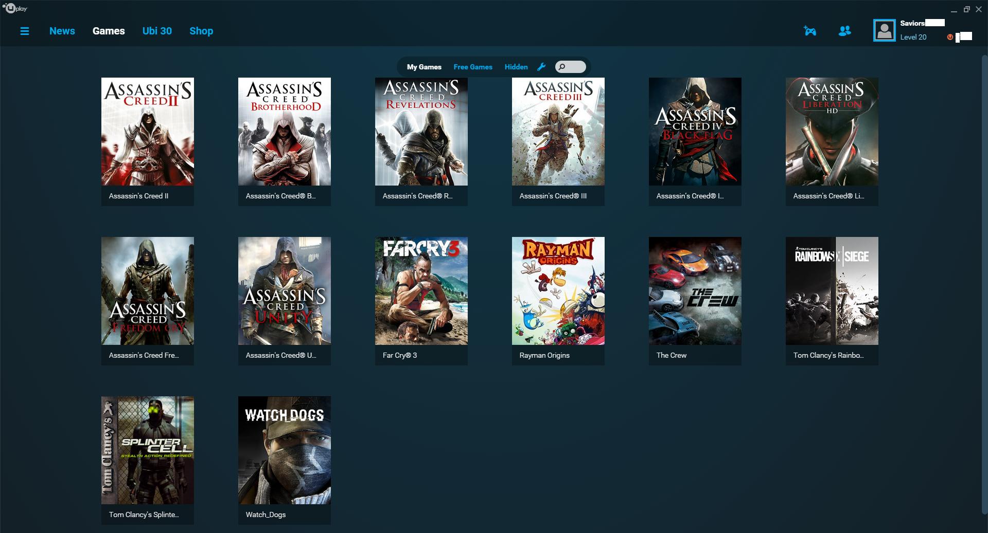The image size is (988, 533).
Task: Click the user avatar picture
Action: click(884, 31)
